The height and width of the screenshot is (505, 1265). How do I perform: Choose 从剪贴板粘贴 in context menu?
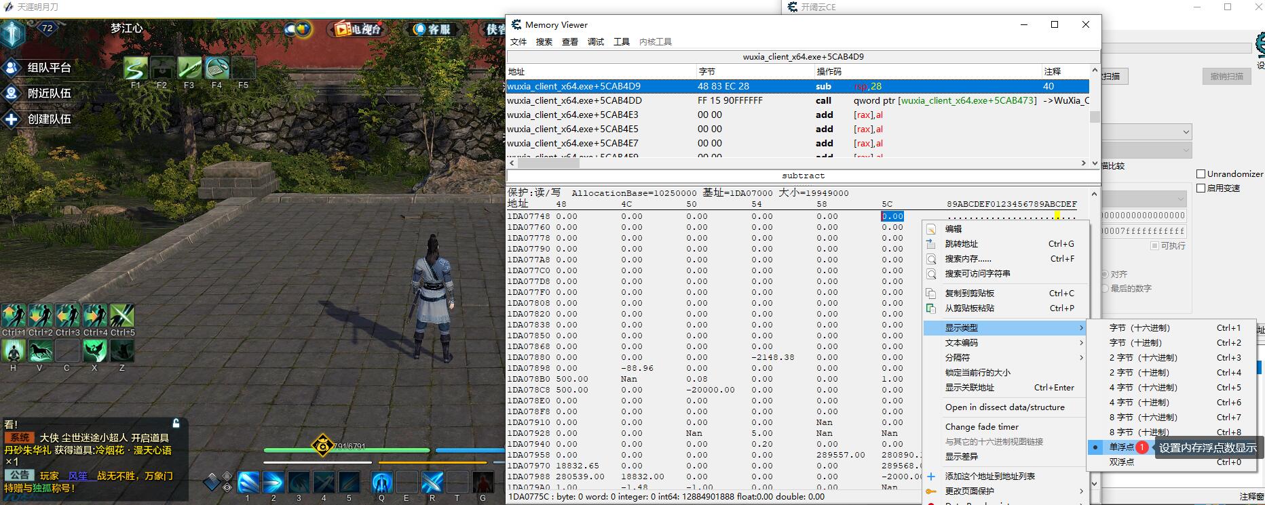click(x=1005, y=308)
